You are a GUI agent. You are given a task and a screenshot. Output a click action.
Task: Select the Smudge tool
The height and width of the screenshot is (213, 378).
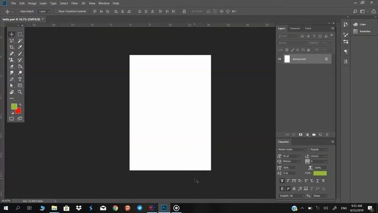click(x=12, y=73)
